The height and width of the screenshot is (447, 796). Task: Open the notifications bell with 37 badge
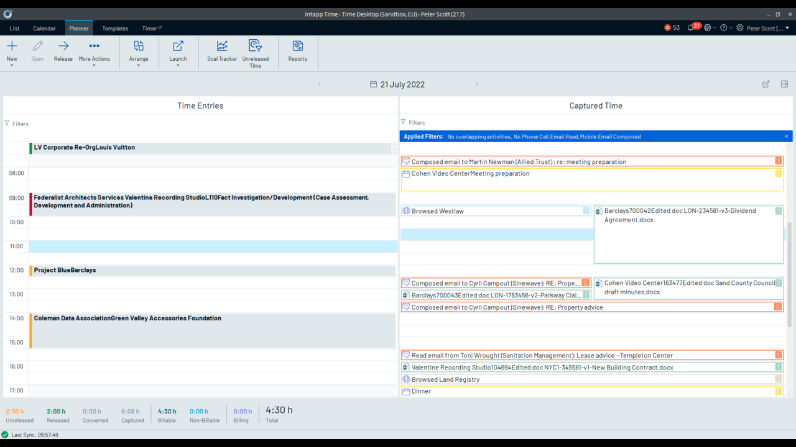[x=693, y=27]
